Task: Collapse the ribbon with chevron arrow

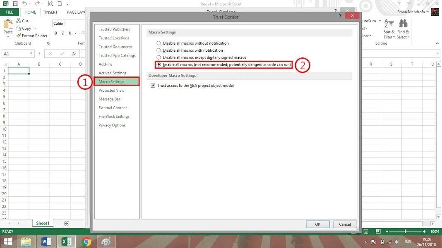Action: pos(437,43)
